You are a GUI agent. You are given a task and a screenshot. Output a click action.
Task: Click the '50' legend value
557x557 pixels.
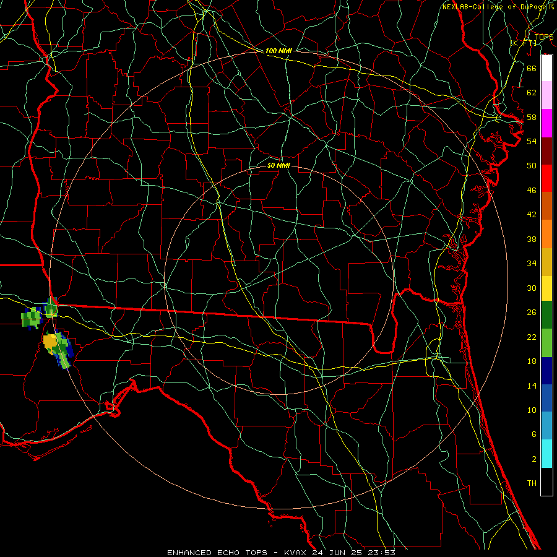tap(532, 165)
